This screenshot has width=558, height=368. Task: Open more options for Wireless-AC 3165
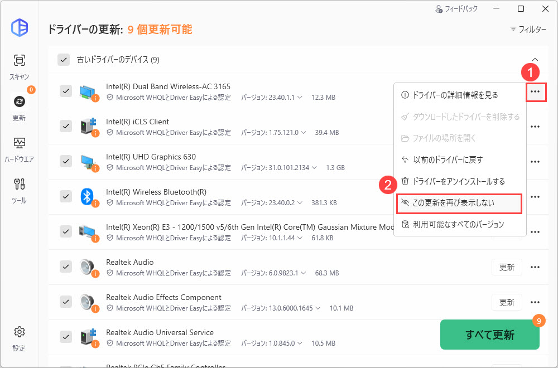535,92
